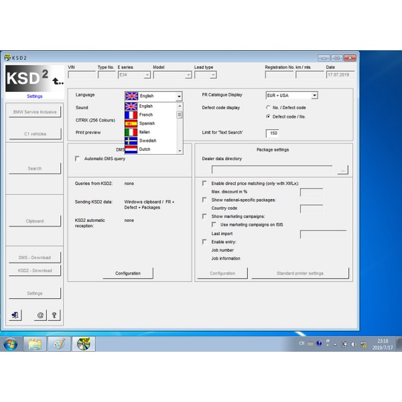Collapse the Language dropdown arrow
Image resolution: width=402 pixels, height=402 pixels.
point(179,96)
